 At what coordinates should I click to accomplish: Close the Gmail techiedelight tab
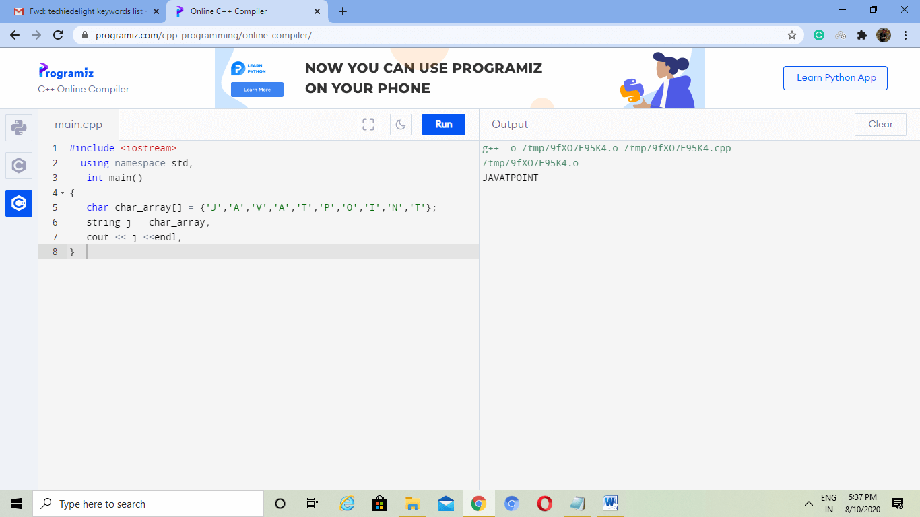coord(156,11)
